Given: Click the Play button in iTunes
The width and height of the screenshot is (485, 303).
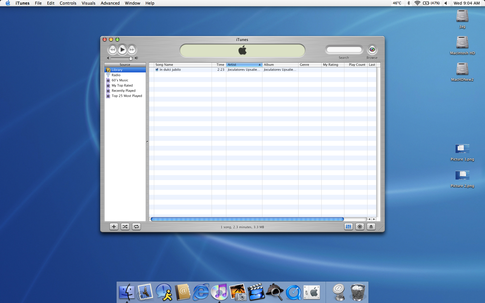Looking at the screenshot, I should click(122, 50).
